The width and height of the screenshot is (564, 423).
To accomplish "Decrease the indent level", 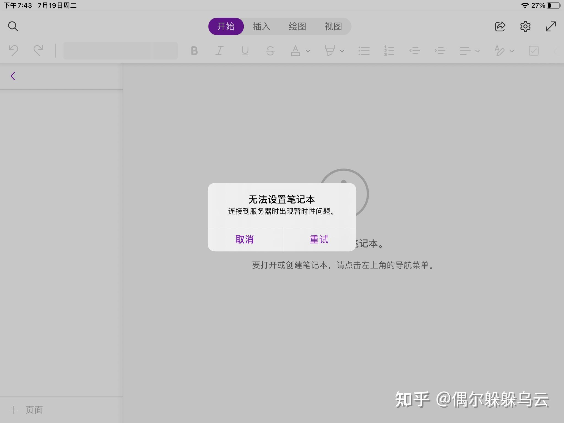I will pos(414,51).
